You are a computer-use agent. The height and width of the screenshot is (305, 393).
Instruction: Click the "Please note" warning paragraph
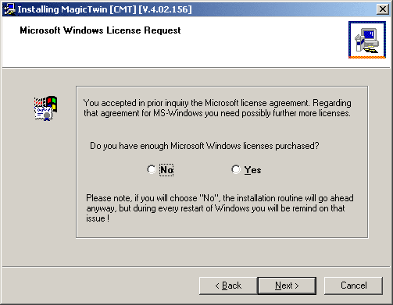coord(220,208)
